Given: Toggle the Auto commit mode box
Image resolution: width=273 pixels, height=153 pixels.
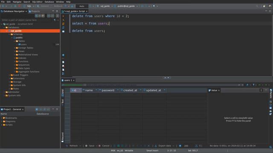Looking at the screenshot, I should point(81,6).
